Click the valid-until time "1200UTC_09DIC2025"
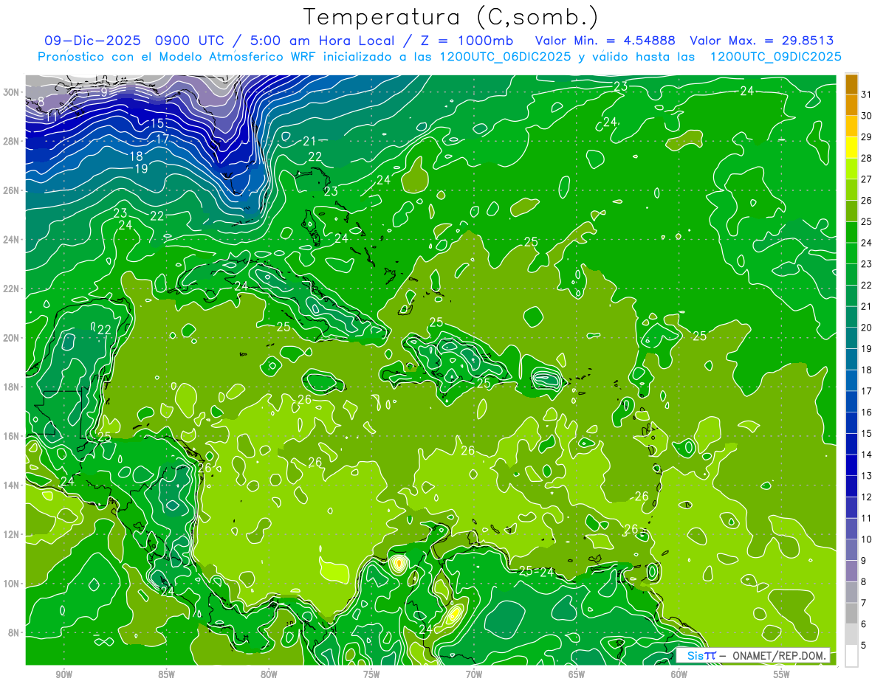This screenshot has height=684, width=886. [x=776, y=57]
